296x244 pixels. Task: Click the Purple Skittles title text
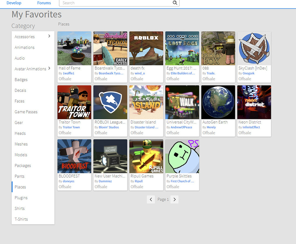point(179,176)
